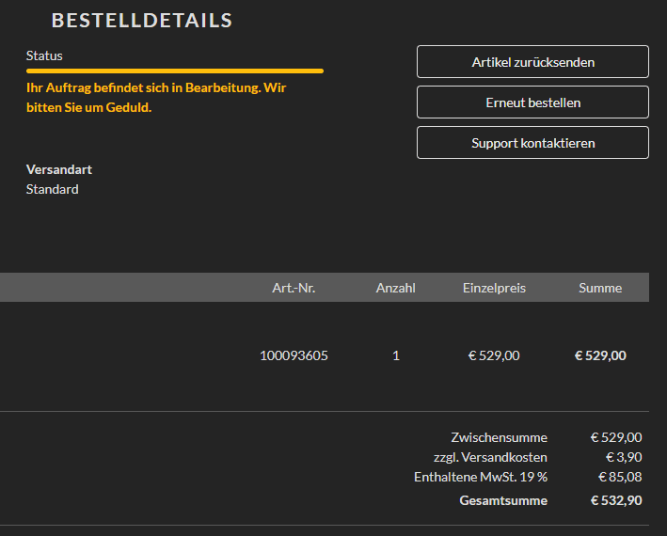Click the Summe column header
The height and width of the screenshot is (536, 667).
[x=600, y=288]
